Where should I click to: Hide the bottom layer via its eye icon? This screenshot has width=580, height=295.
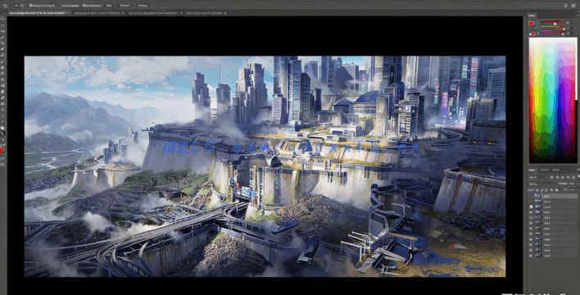click(531, 256)
